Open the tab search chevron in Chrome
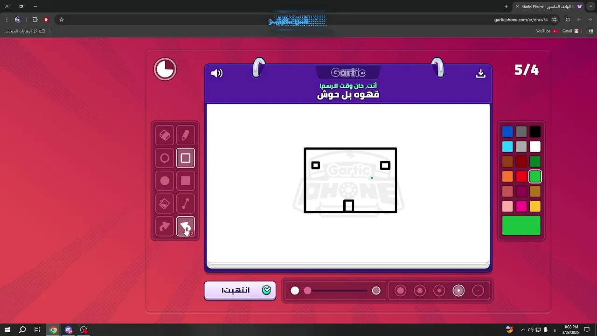This screenshot has width=597, height=336. 590,7
